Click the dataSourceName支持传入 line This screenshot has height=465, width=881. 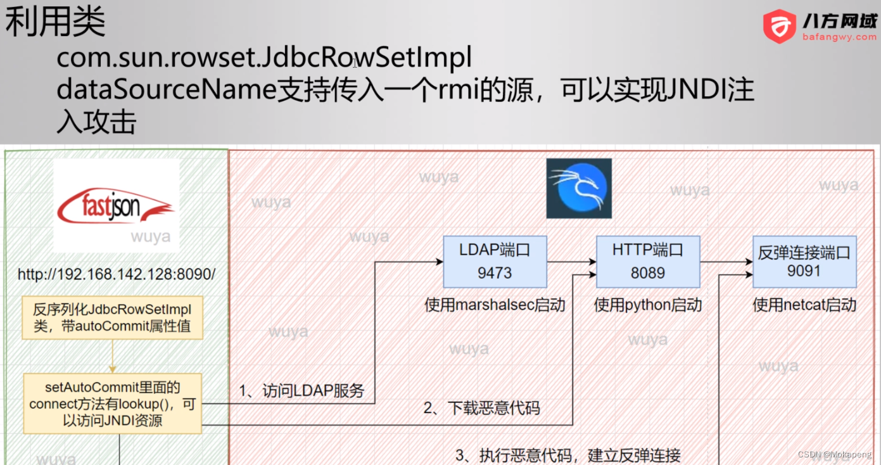tap(405, 90)
